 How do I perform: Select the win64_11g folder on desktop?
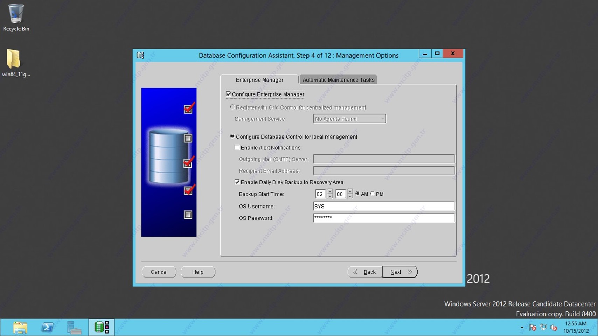(x=16, y=63)
